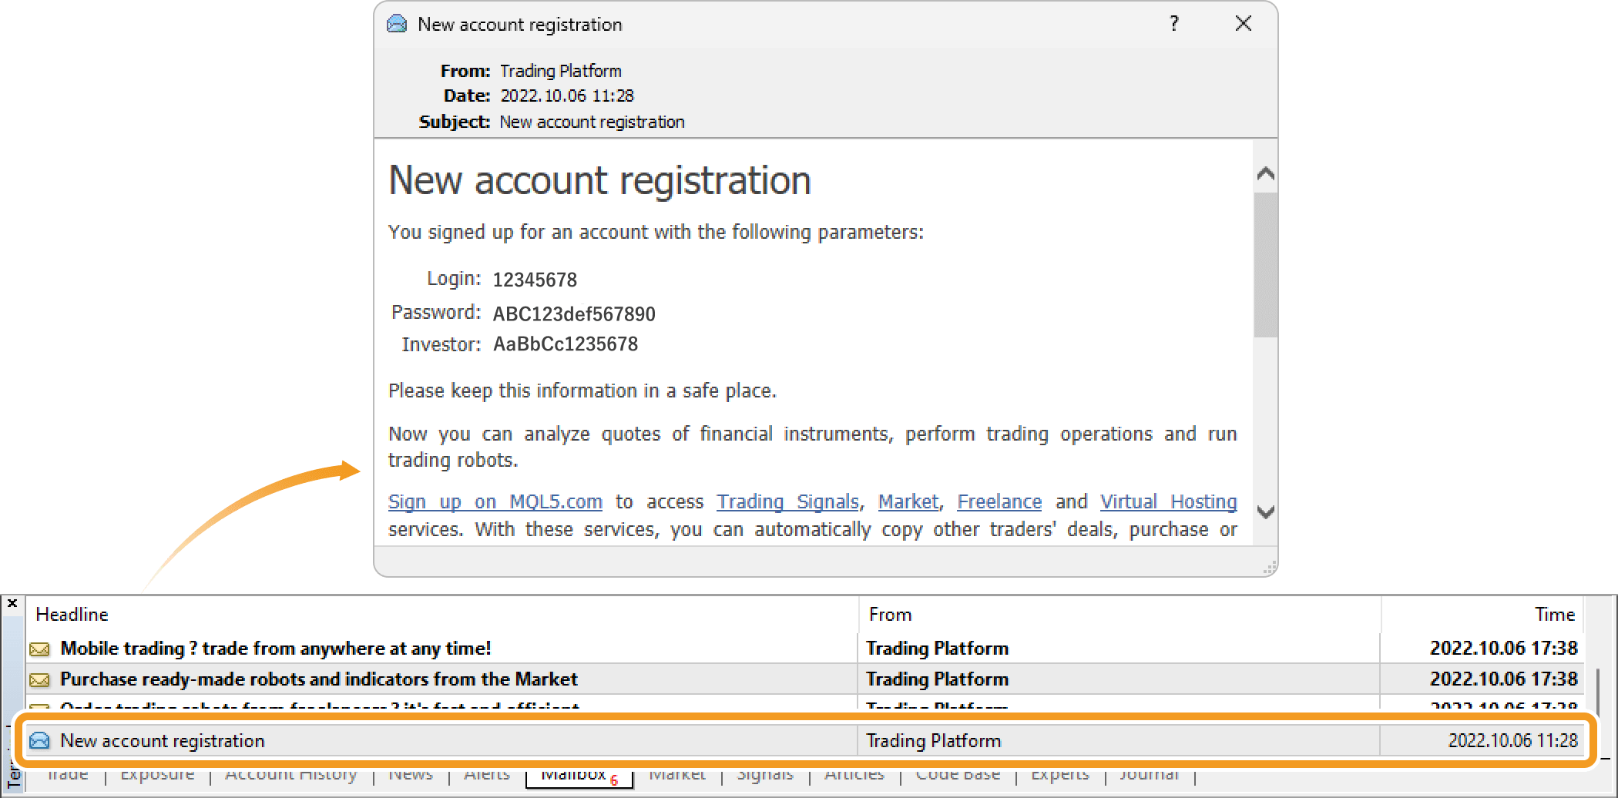Screen dimensions: 1618x798
Task: Click the message scrollbar thumb
Action: pyautogui.click(x=1265, y=264)
